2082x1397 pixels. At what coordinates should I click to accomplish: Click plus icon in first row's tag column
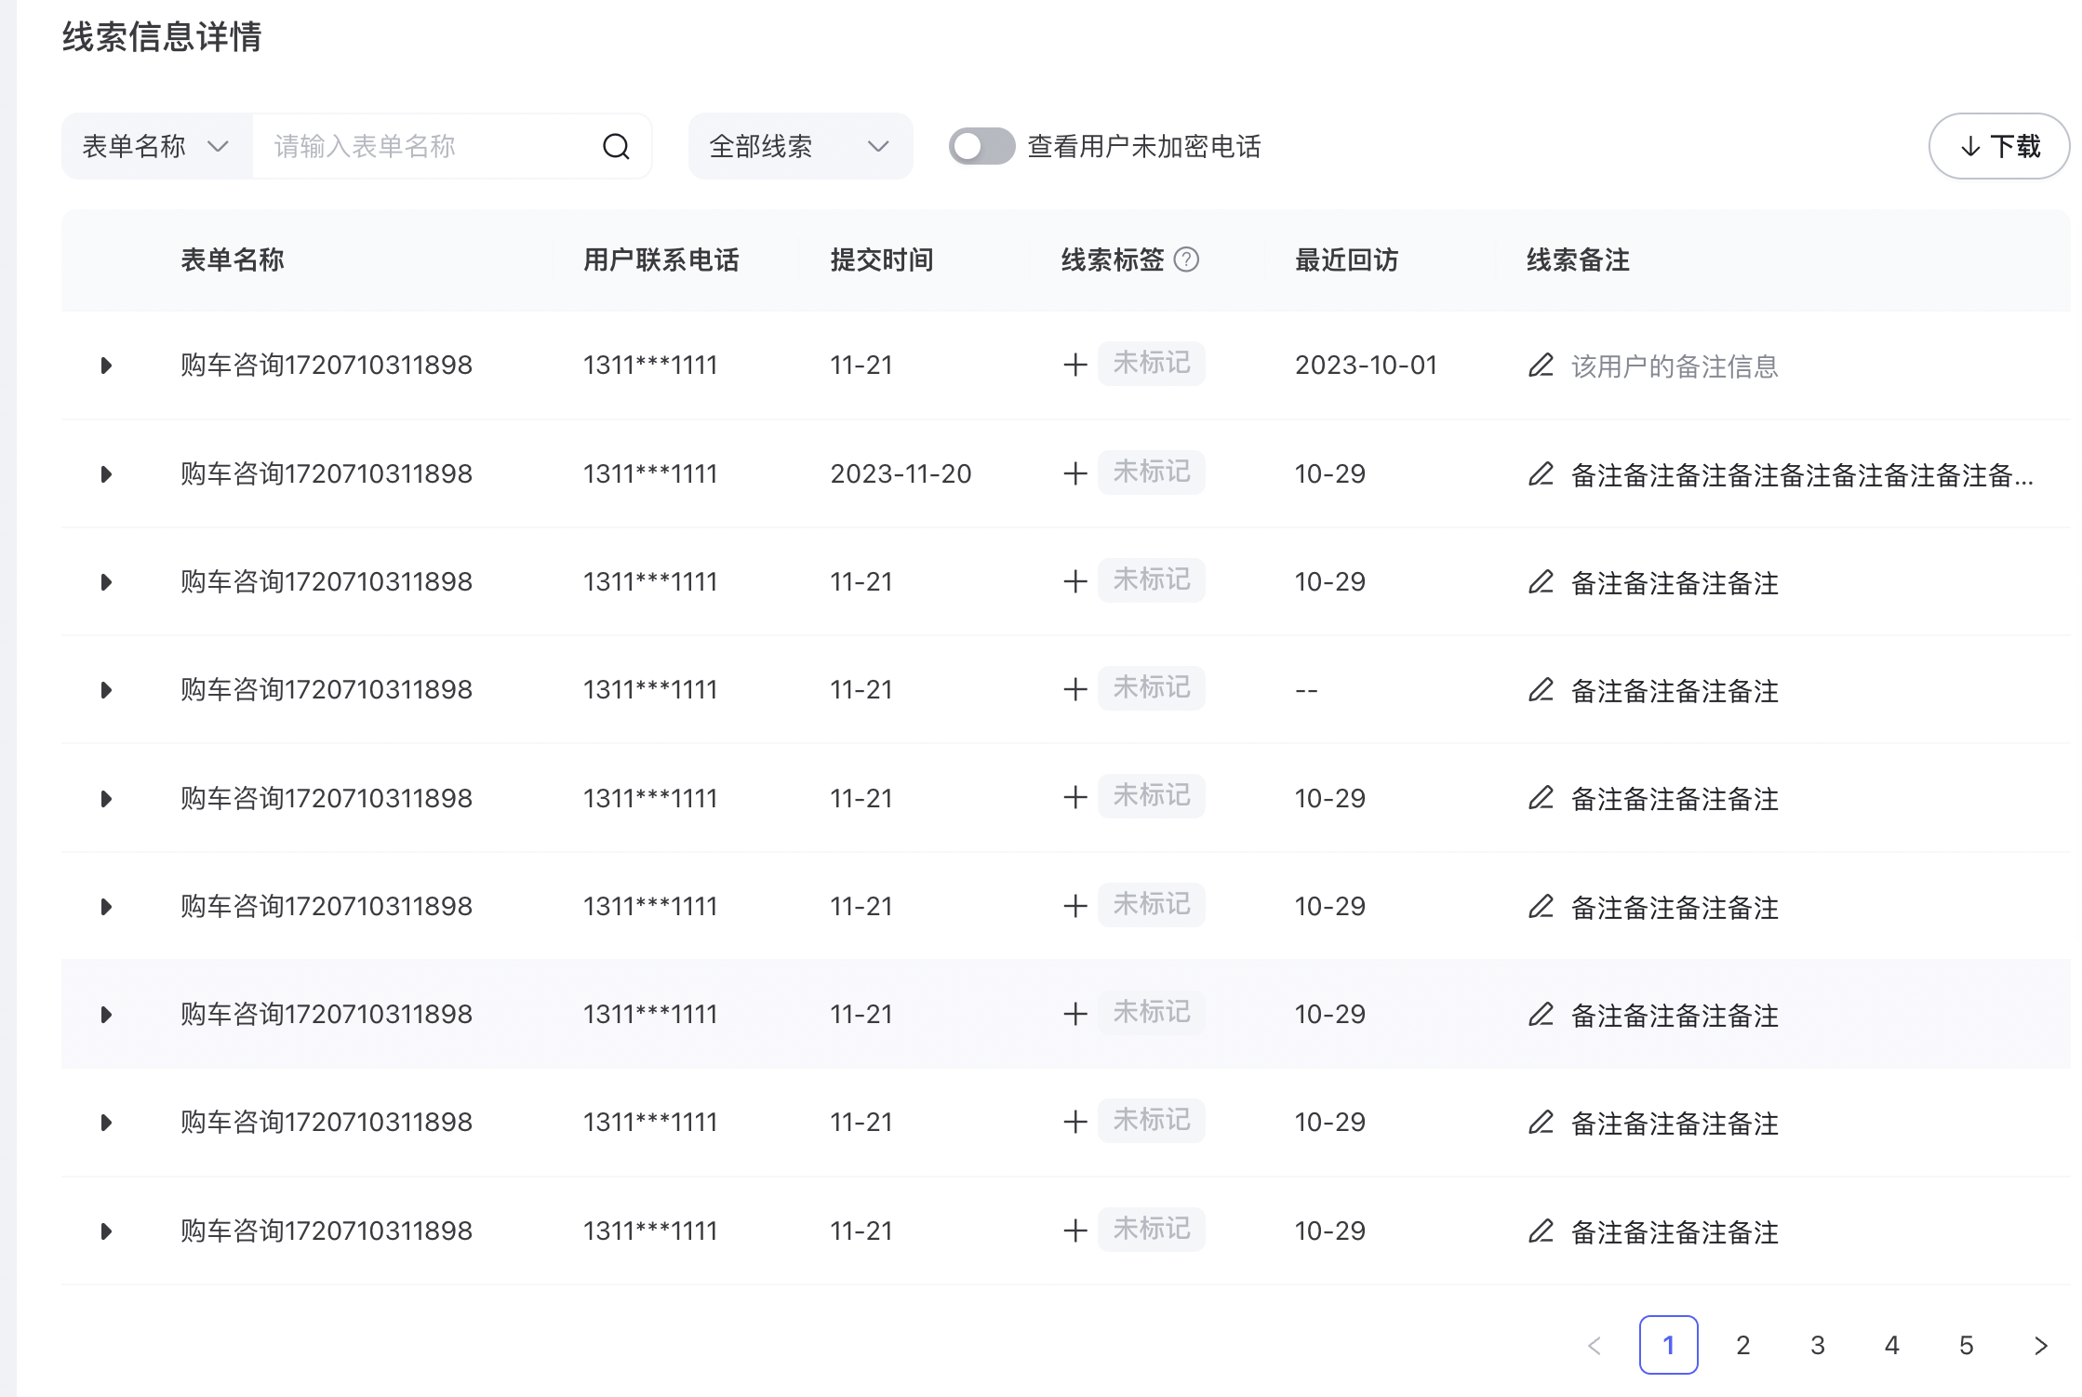pyautogui.click(x=1075, y=365)
